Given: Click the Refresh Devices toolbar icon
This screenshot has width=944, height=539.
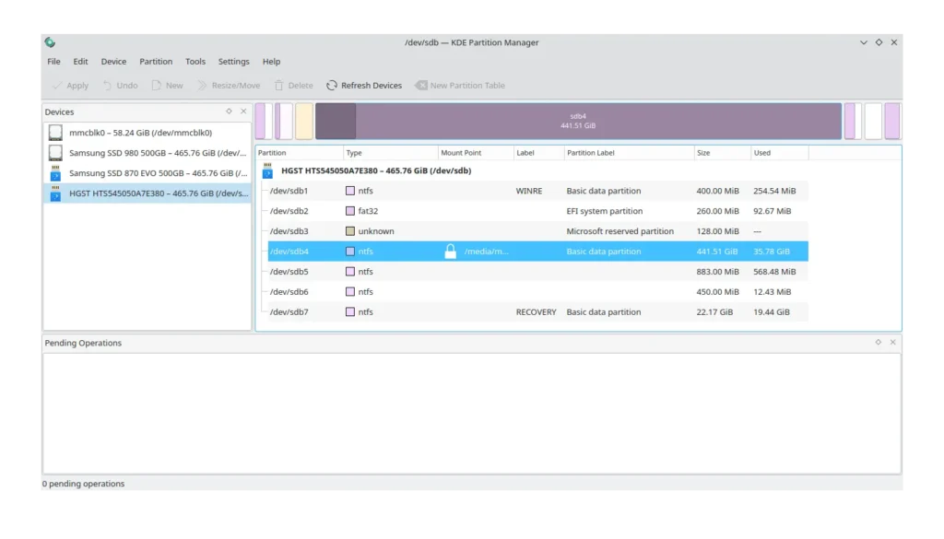Looking at the screenshot, I should pos(332,86).
